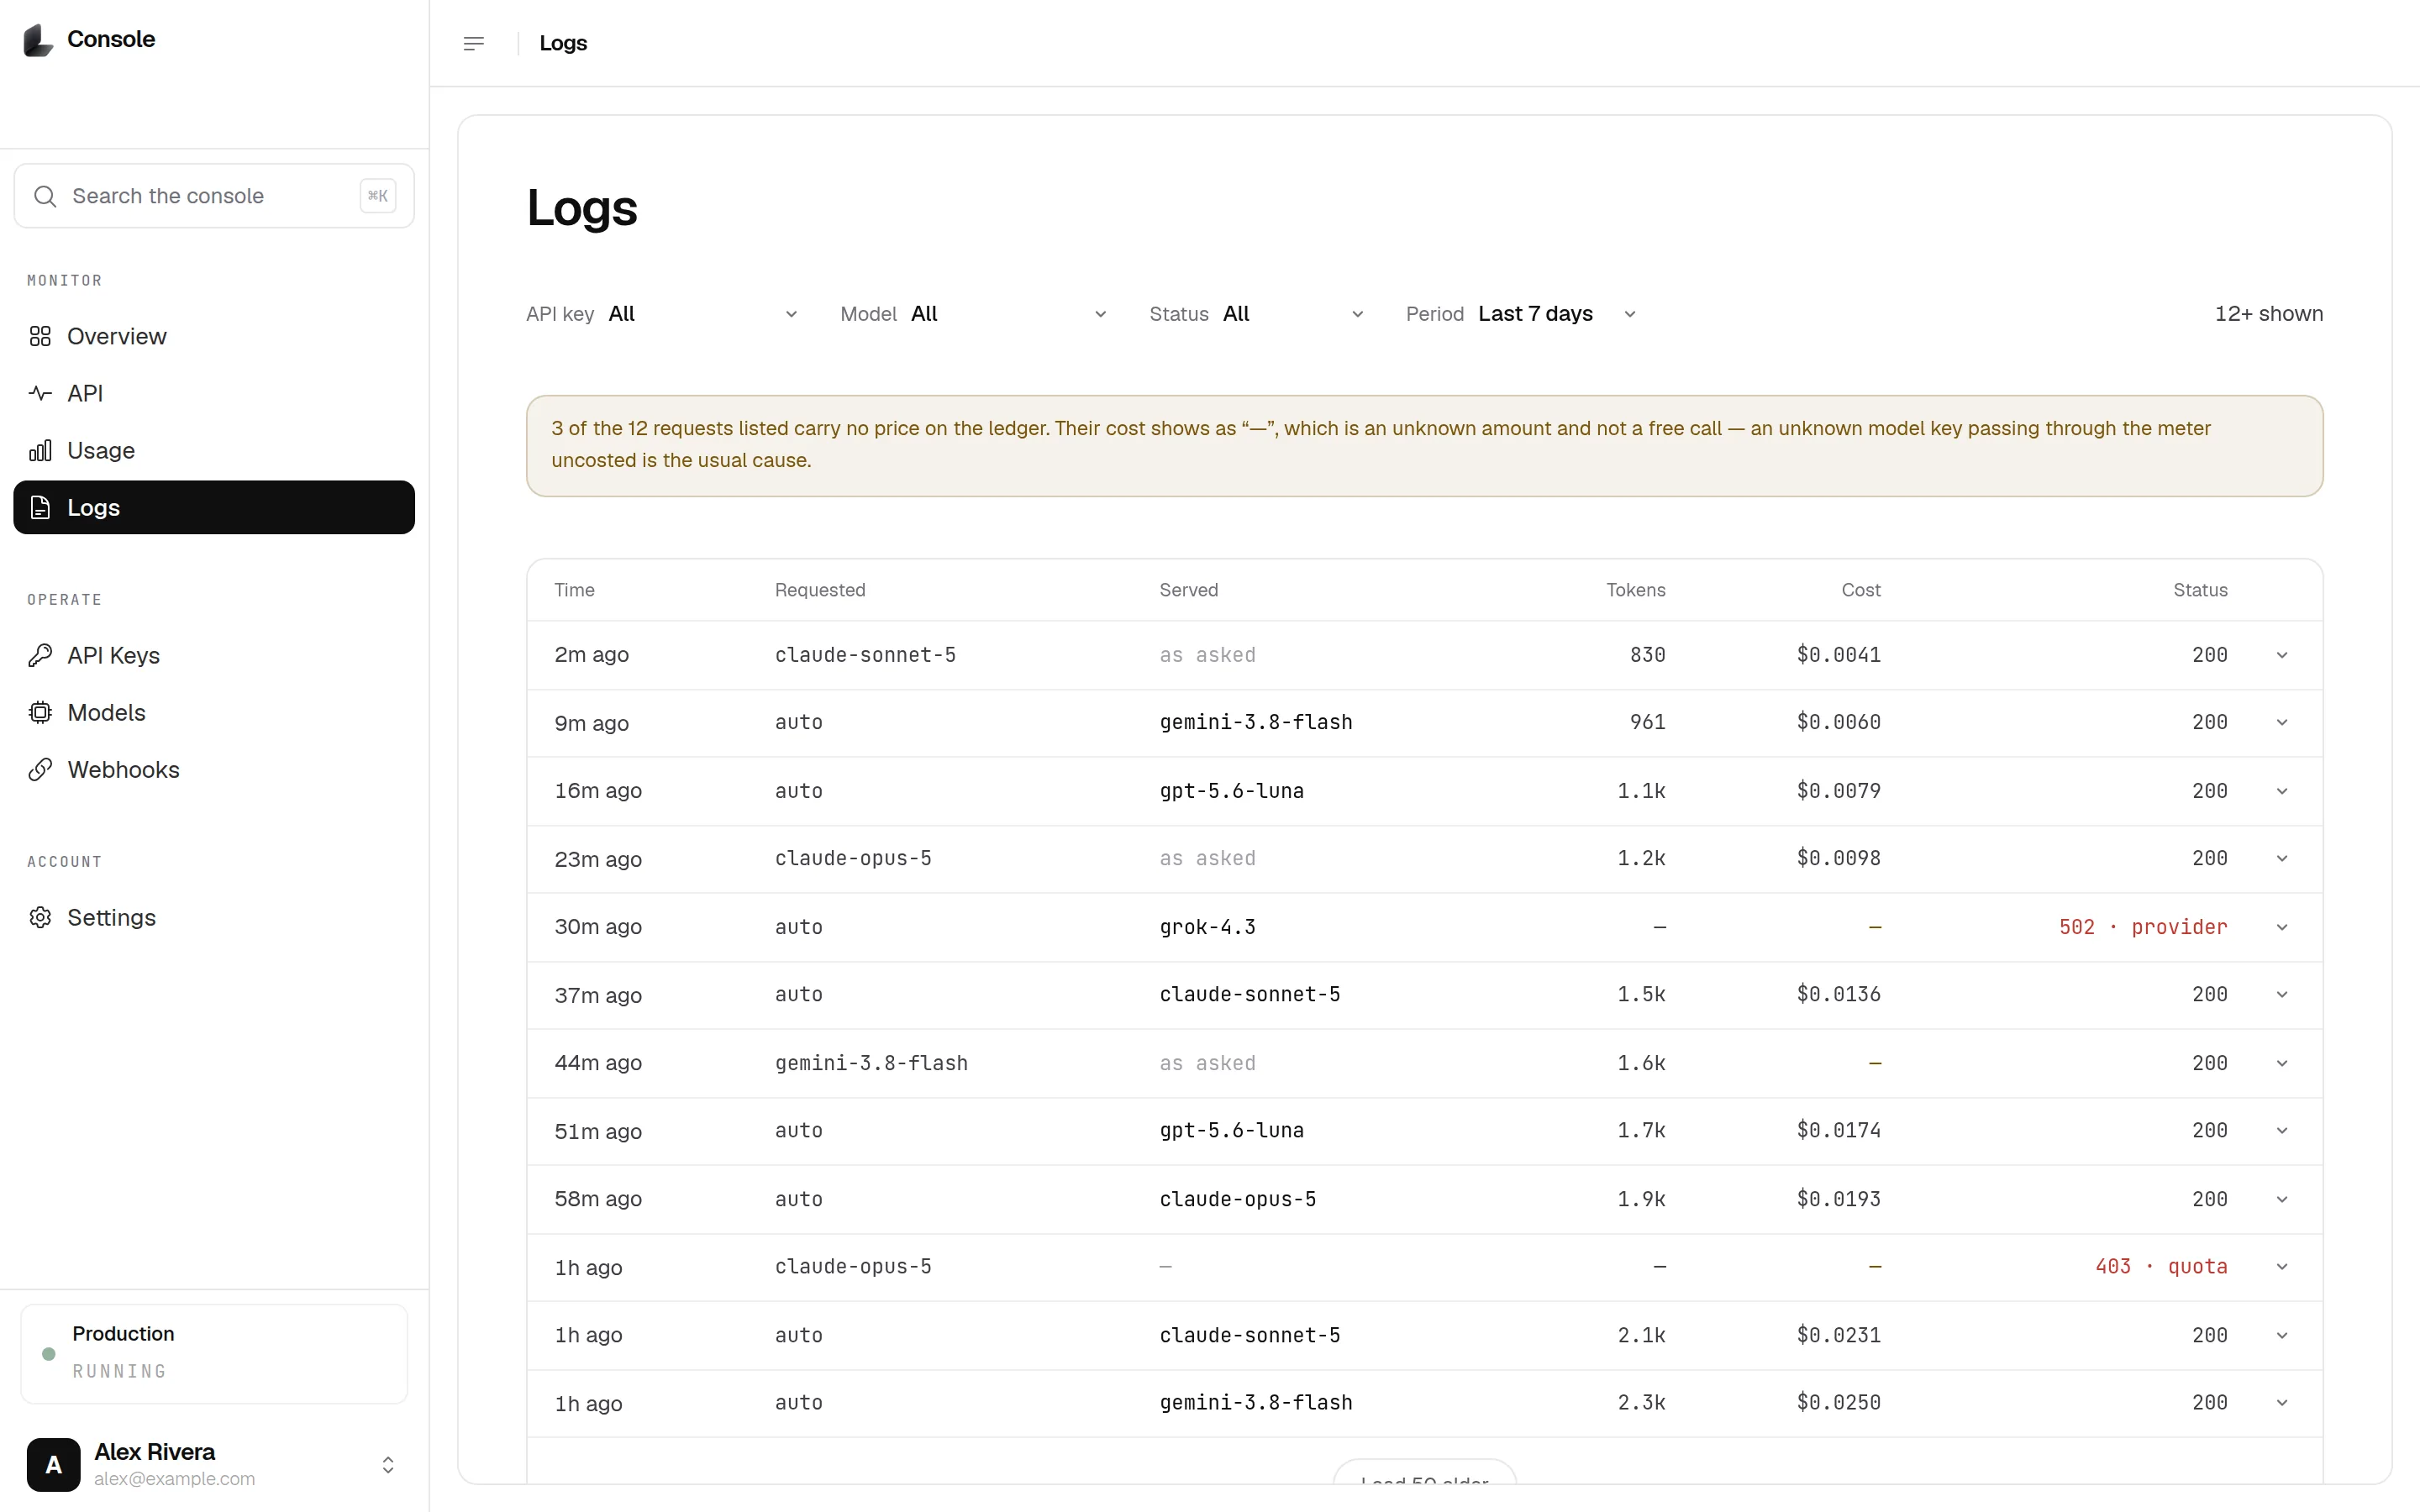Click the Overview grid icon
Viewport: 2420px width, 1512px height.
coord(40,336)
